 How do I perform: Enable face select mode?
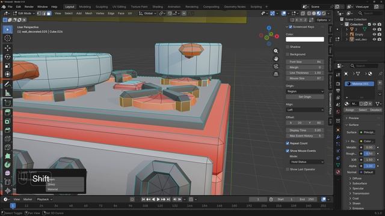click(49, 13)
